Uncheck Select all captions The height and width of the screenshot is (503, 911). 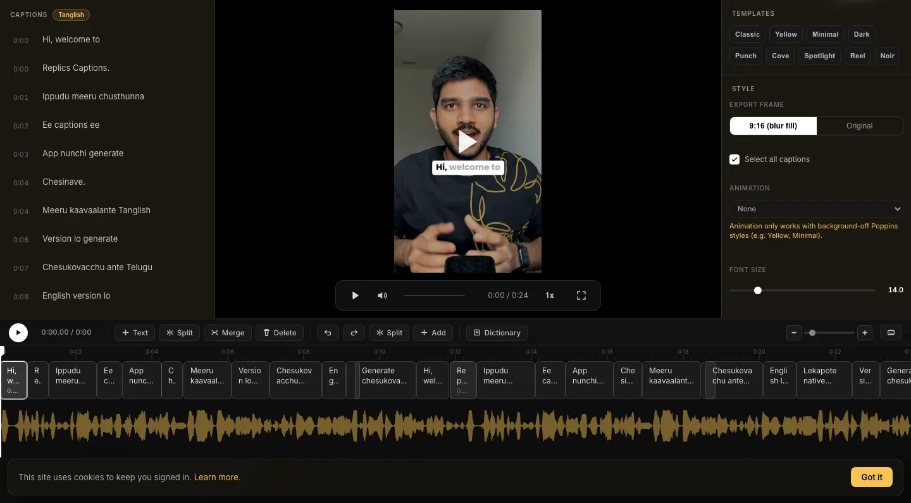[734, 159]
